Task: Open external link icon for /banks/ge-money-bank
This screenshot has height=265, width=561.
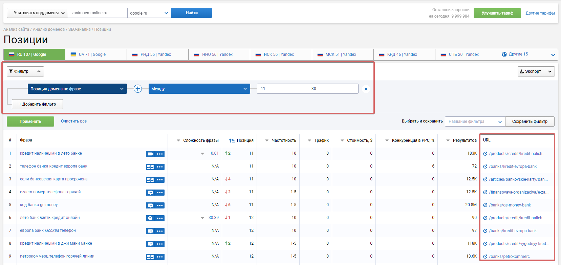Action: pos(485,205)
